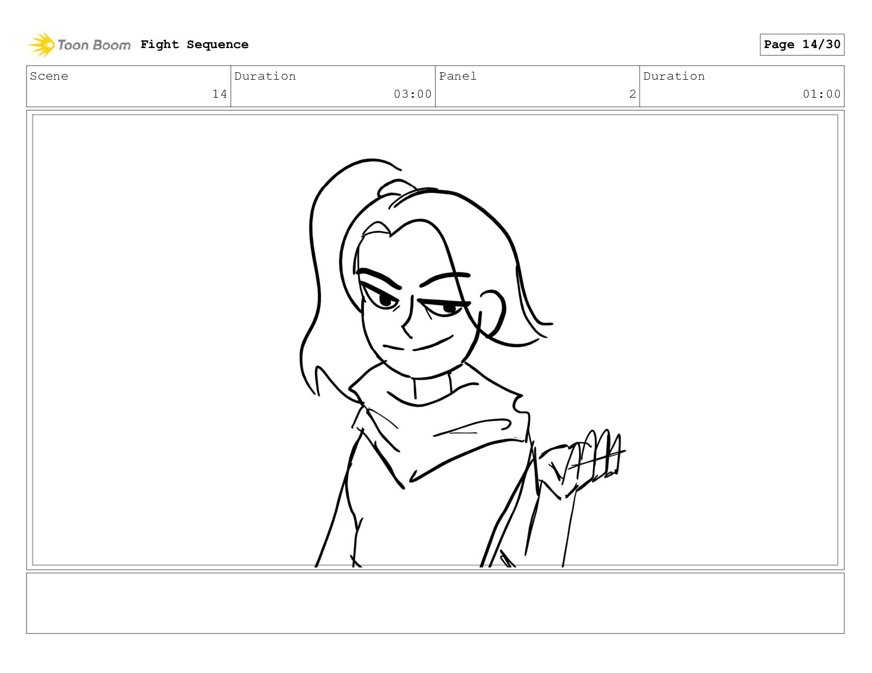Image resolution: width=872 pixels, height=673 pixels.
Task: Select the panel duration value '01:00'
Action: pos(822,94)
